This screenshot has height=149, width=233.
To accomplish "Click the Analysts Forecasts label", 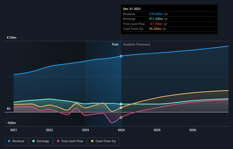I will 137,44.
